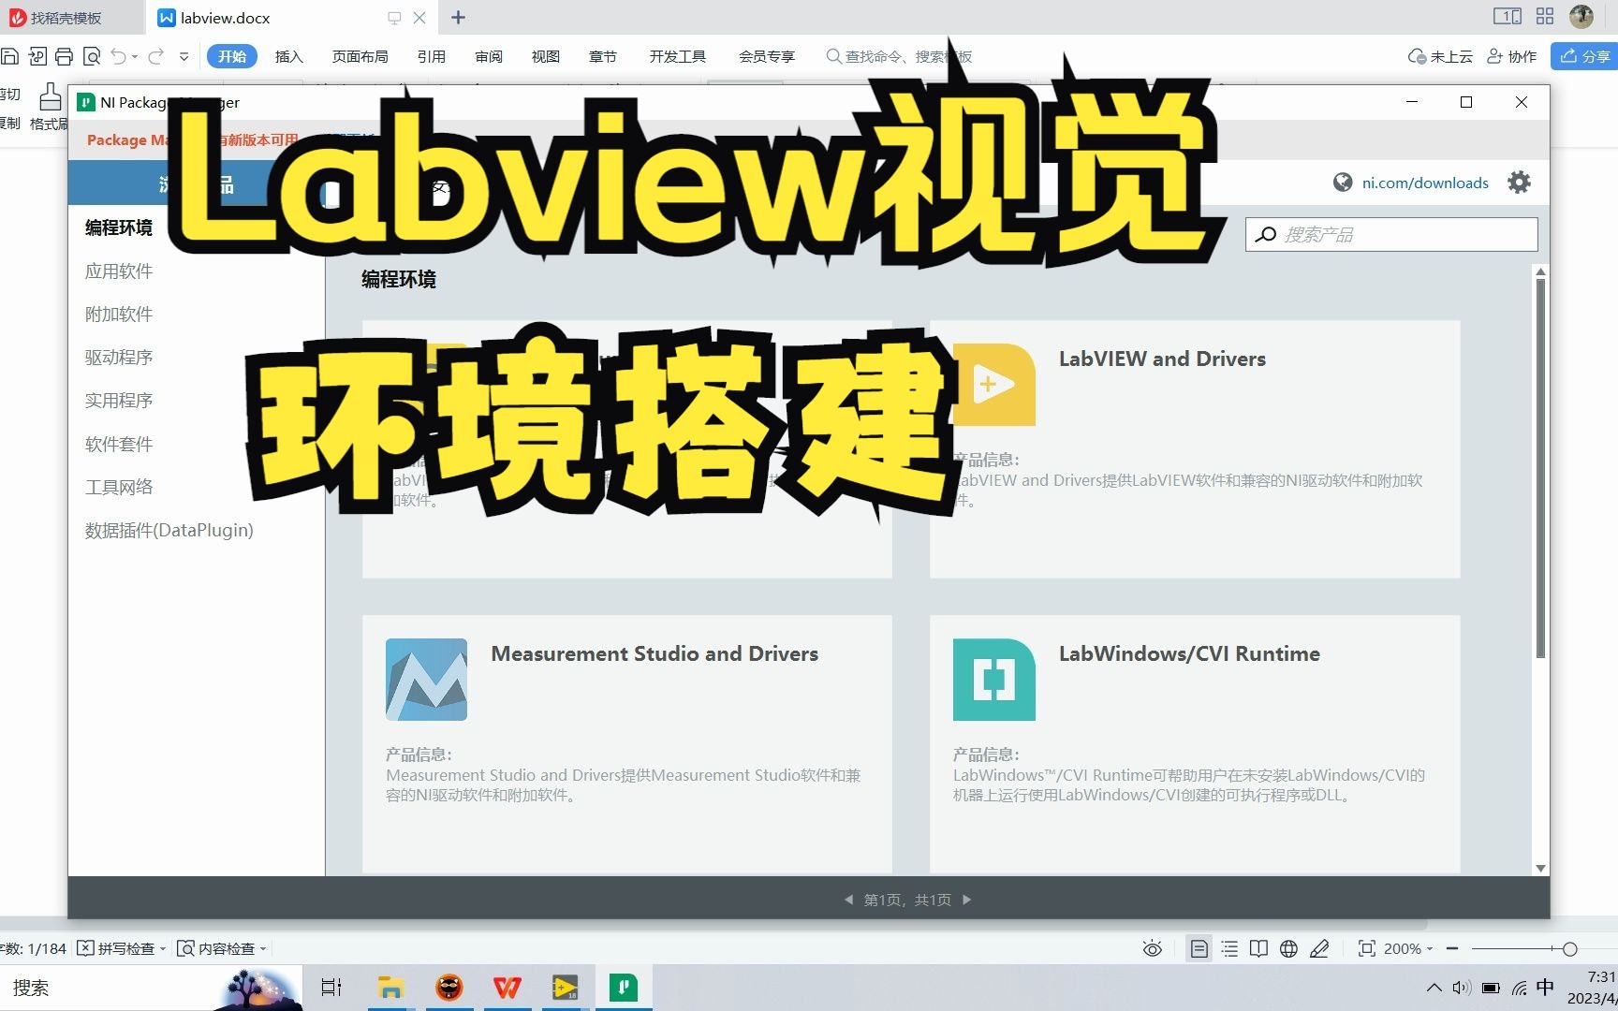
Task: Open File Explorer from the taskbar
Action: click(x=390, y=988)
